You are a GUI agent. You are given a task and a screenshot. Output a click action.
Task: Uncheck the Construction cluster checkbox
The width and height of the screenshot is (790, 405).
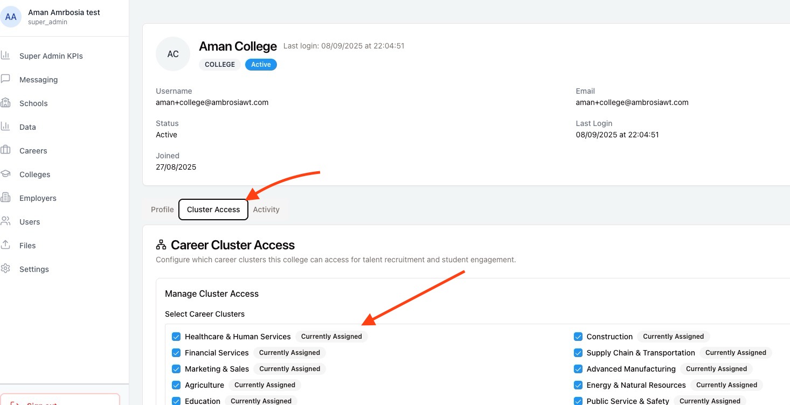[578, 337]
